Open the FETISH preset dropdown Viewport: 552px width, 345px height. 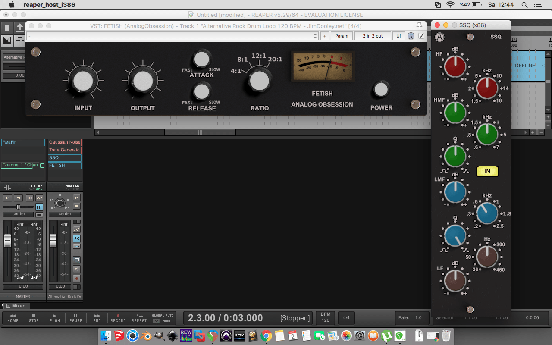[x=172, y=36]
